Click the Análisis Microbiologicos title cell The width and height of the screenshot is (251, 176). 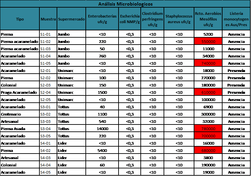tap(125, 4)
